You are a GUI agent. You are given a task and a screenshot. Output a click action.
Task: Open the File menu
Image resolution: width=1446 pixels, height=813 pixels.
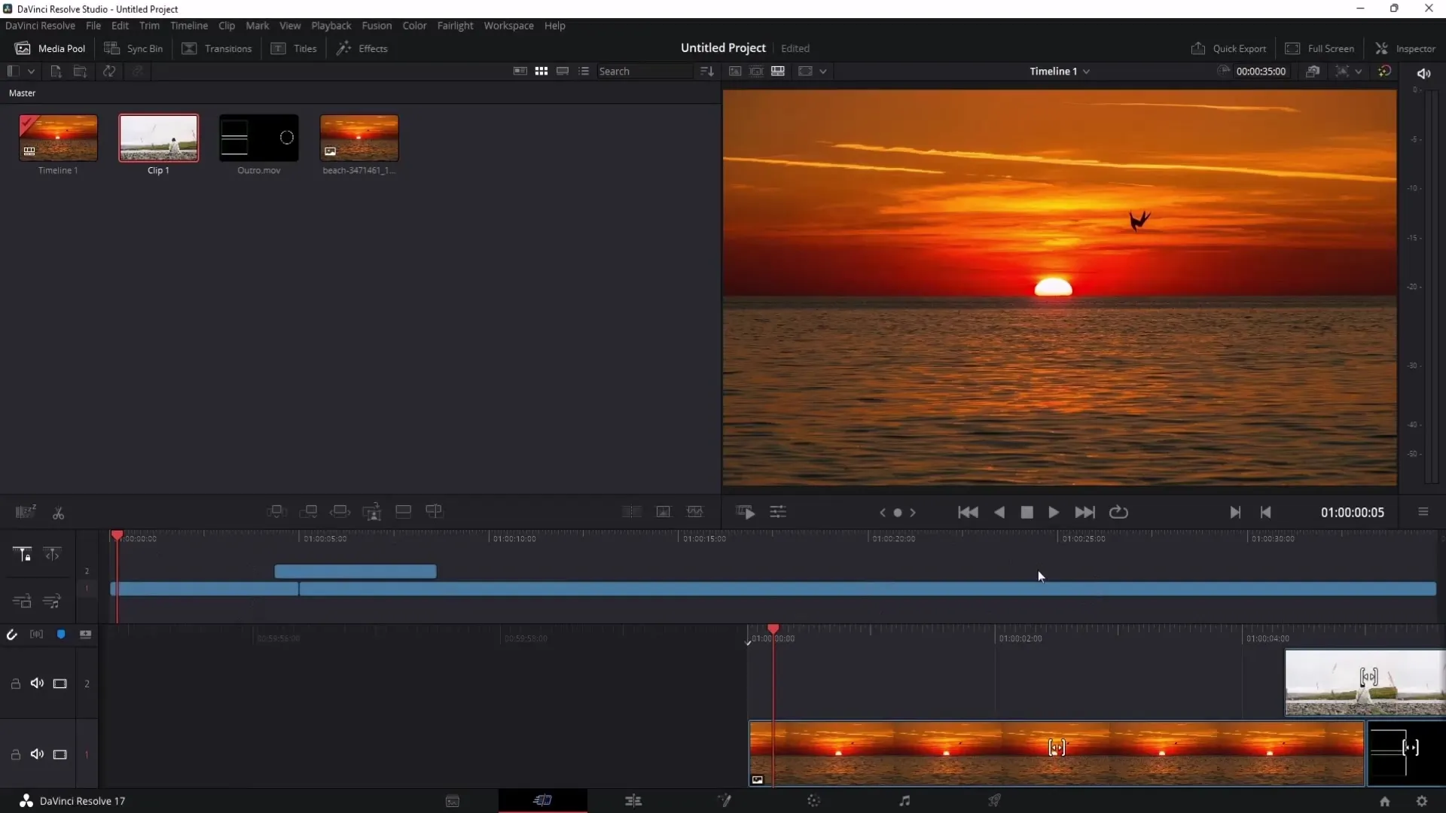[x=93, y=26]
